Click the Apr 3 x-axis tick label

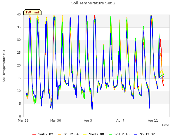[88, 120]
